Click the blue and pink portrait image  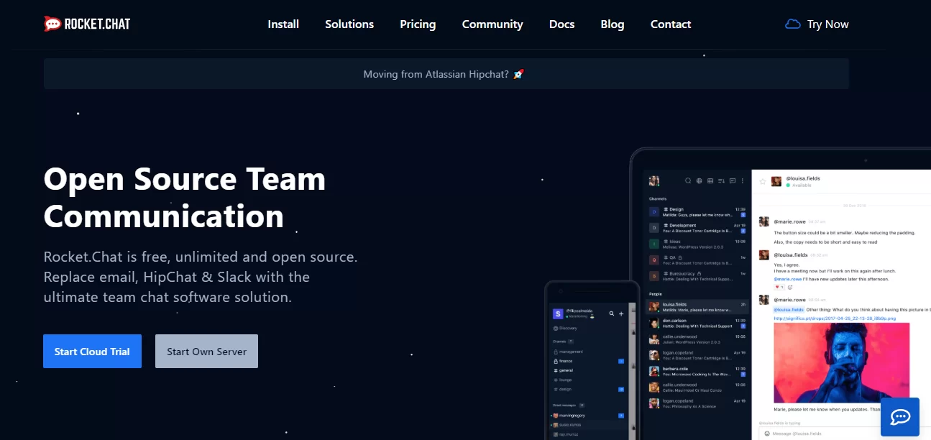[x=841, y=362]
